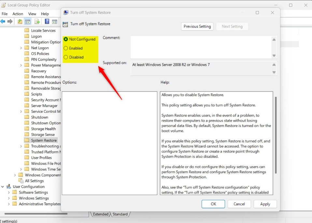The height and width of the screenshot is (223, 312).
Task: Click the System Restore folder icon
Action: coord(27,140)
